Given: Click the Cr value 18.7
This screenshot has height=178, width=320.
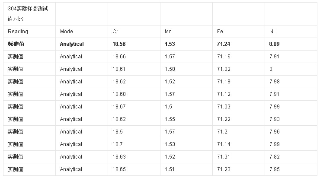Looking at the screenshot, I should coord(118,144).
